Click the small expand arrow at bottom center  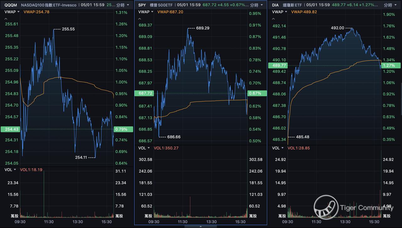(201, 226)
